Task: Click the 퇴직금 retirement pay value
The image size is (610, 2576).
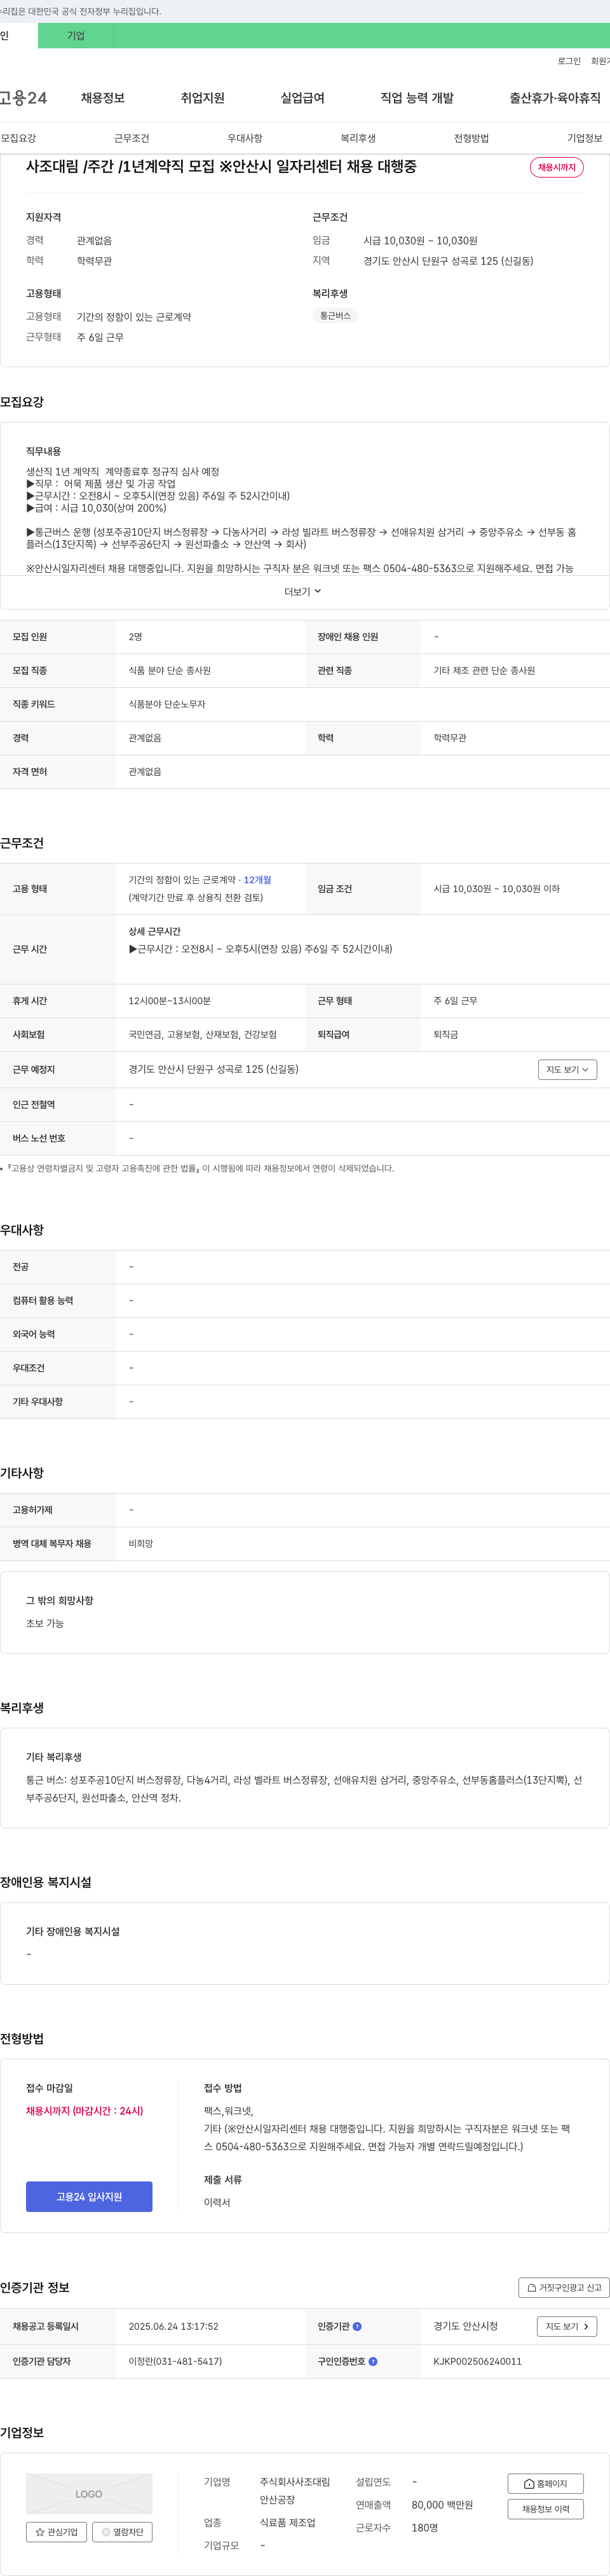Action: (x=445, y=1034)
